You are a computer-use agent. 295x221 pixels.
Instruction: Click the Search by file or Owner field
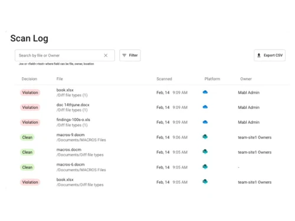(x=65, y=55)
